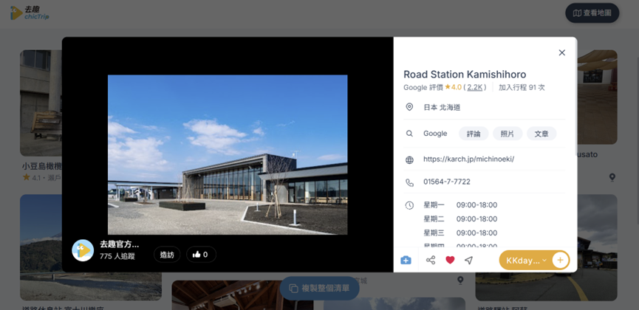Click the 星期三 09:00-18:00 hours row
Viewport: 639px width, 310px height.
point(460,232)
